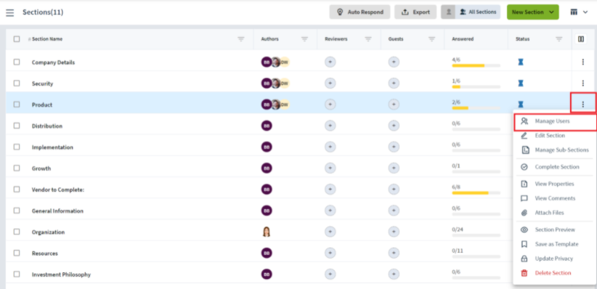This screenshot has width=597, height=289.
Task: Add a guest to Investment Philosophy
Action: (394, 274)
